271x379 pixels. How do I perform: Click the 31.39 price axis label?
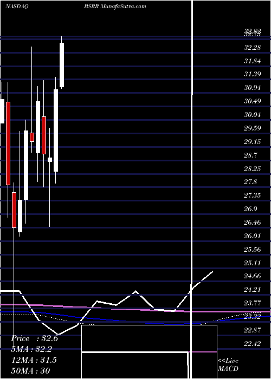click(x=252, y=74)
